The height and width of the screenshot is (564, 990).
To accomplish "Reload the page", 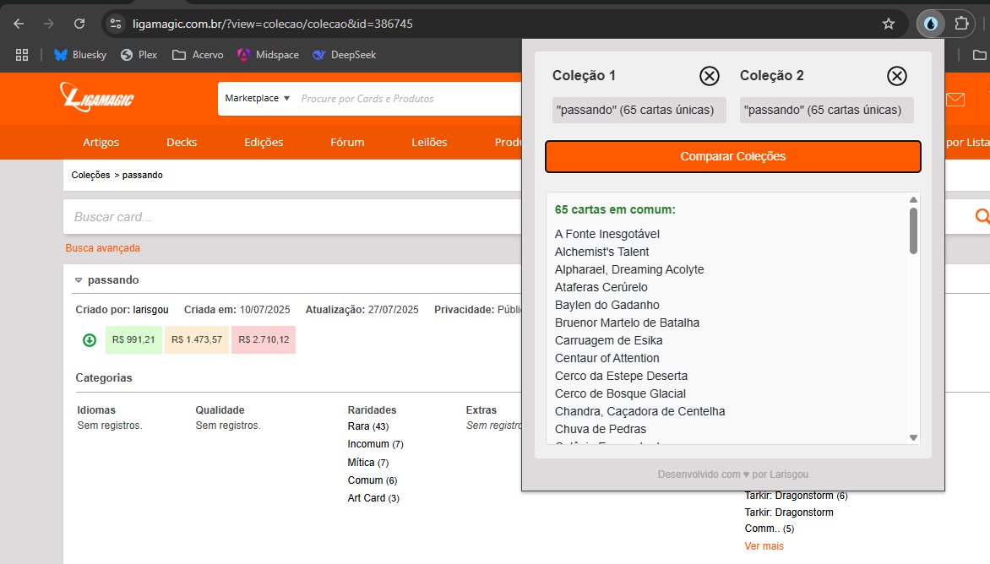I will (79, 24).
